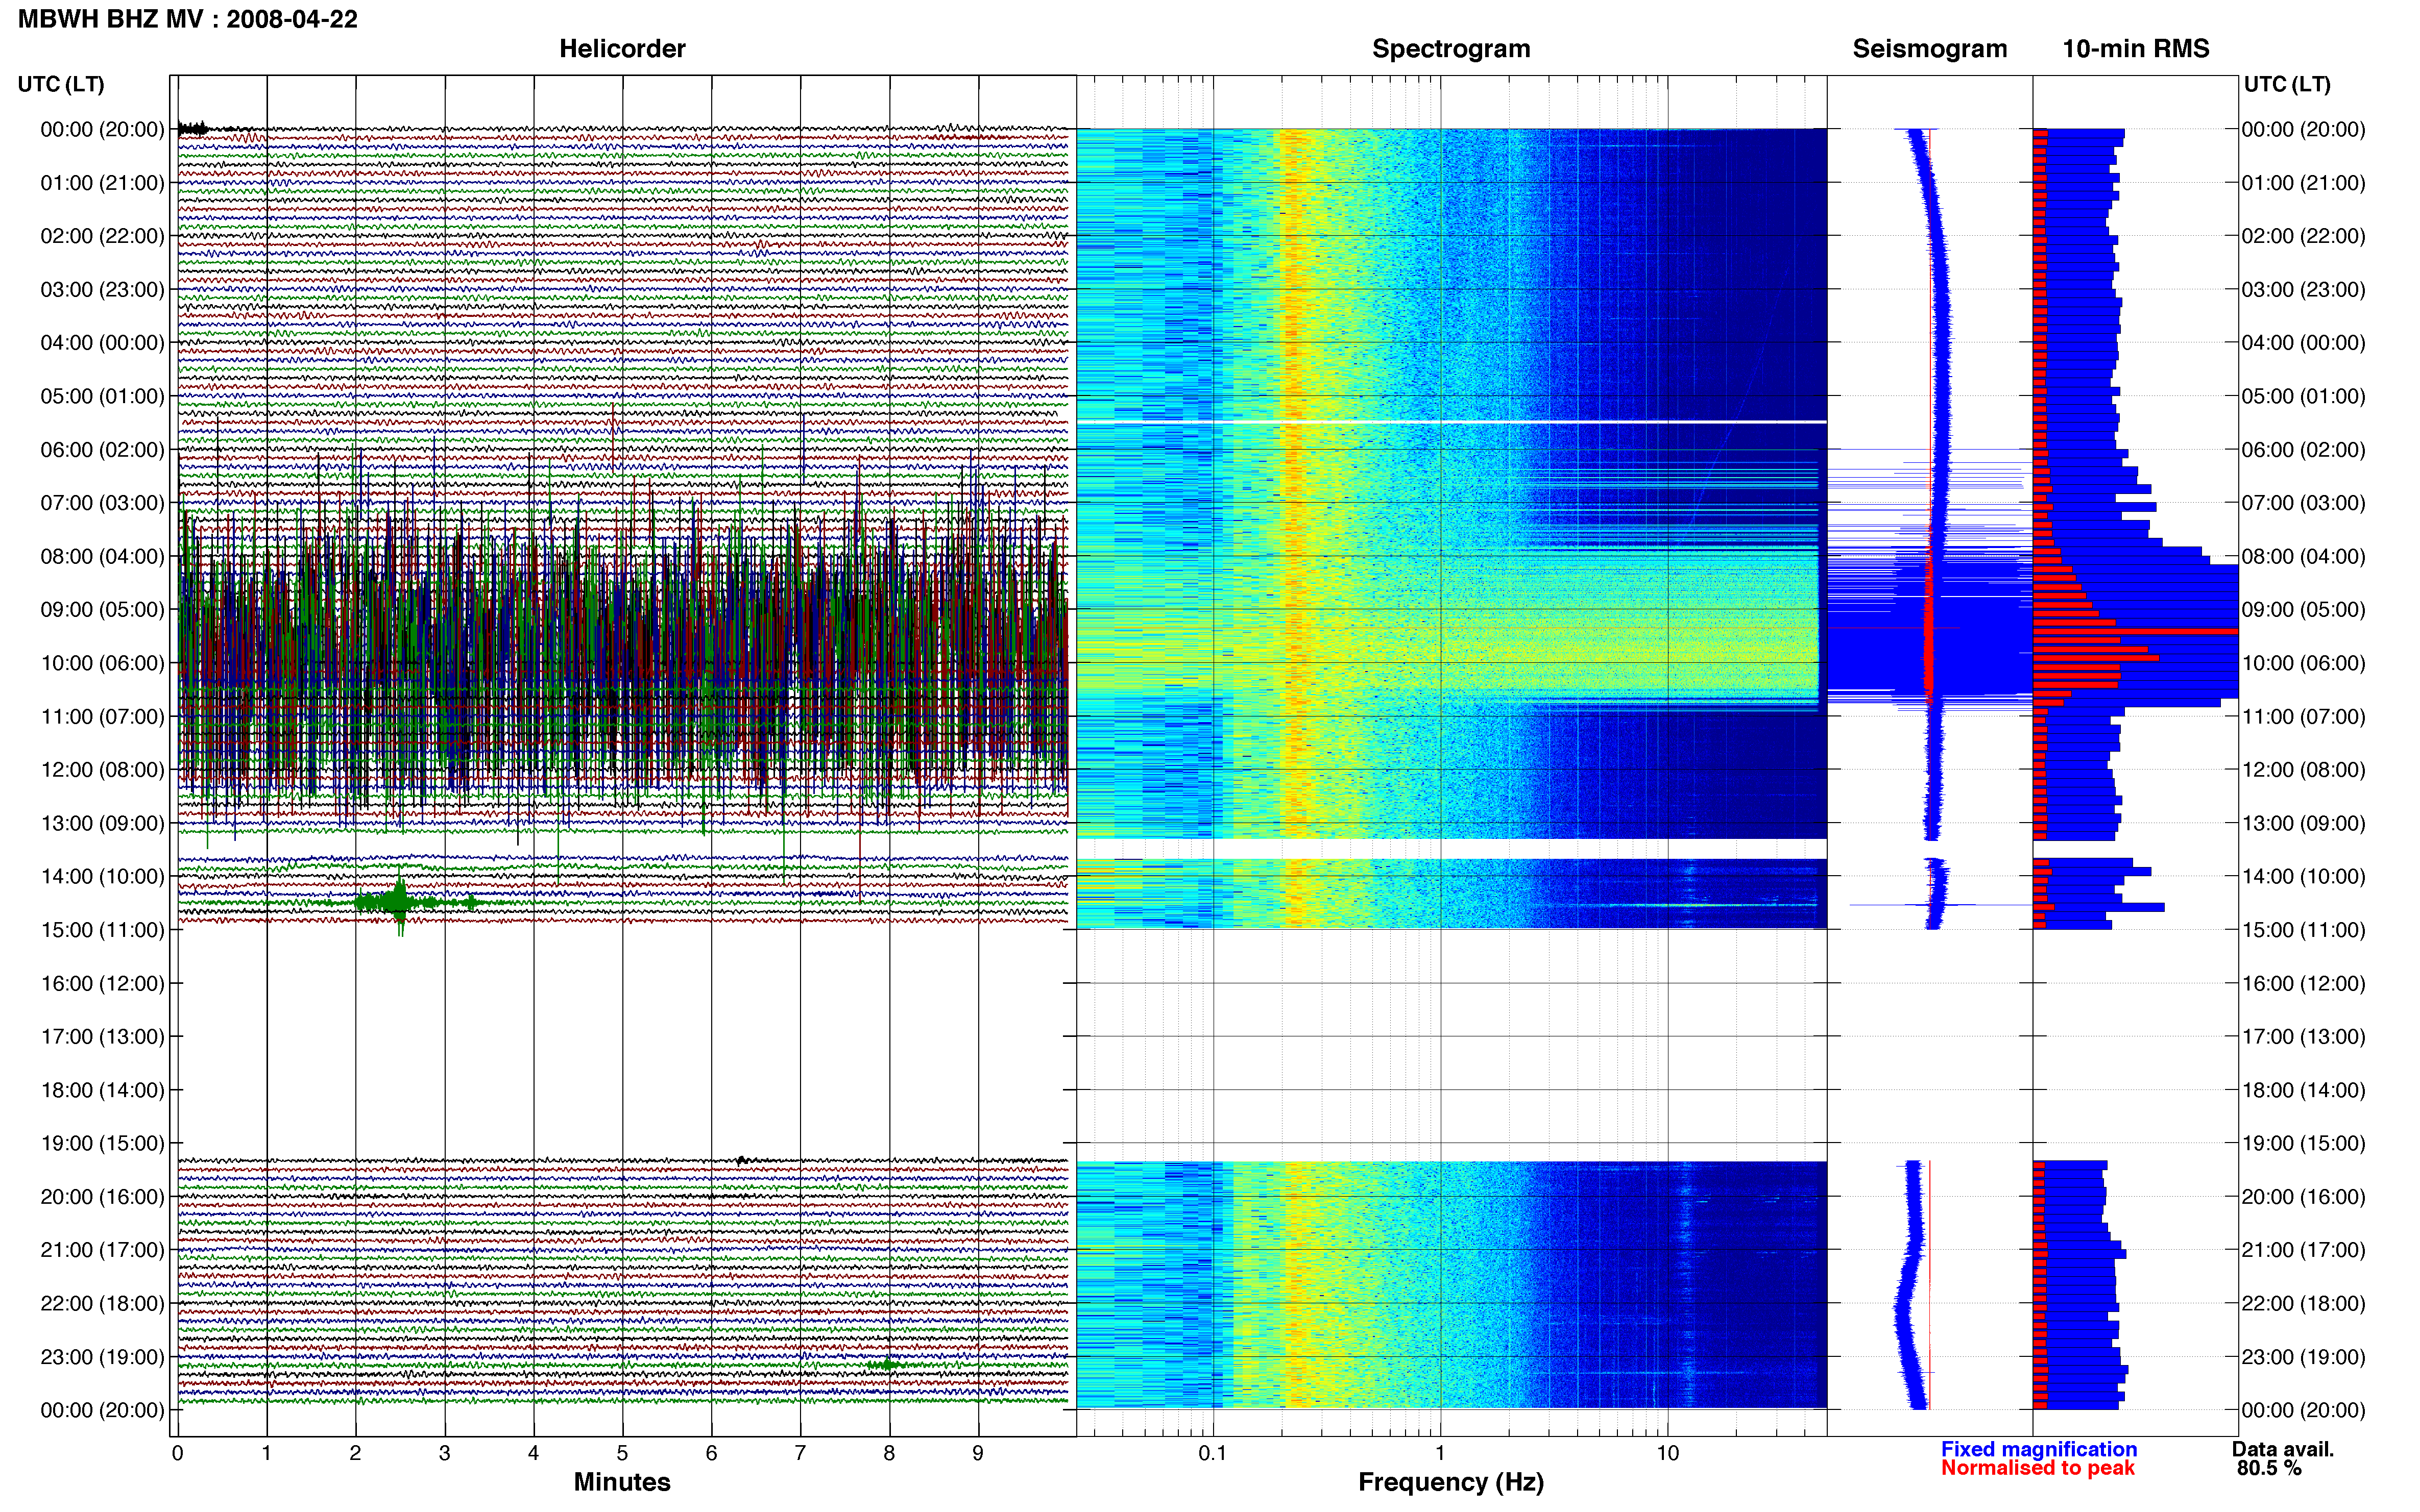The width and height of the screenshot is (2420, 1512).
Task: Click Helicorder time label "13:00 (09:00)"
Action: [x=102, y=823]
